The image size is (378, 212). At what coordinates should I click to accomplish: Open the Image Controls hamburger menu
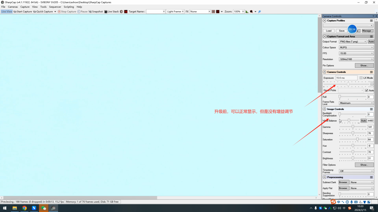[x=371, y=109]
